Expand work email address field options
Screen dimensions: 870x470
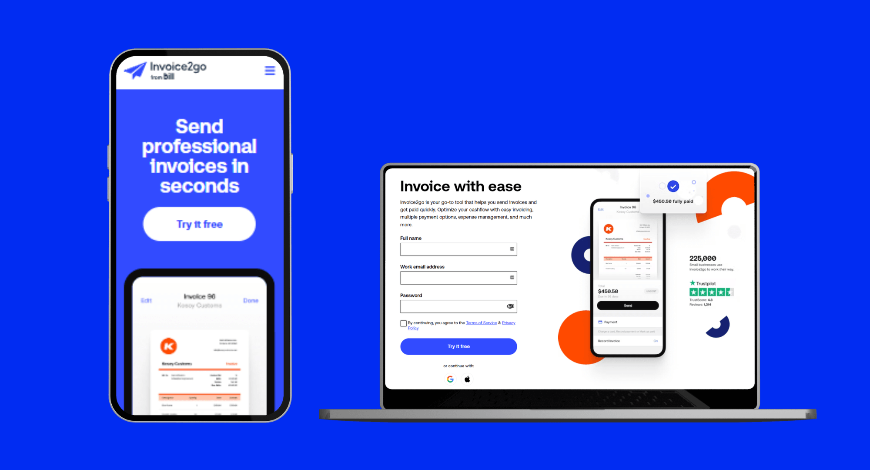point(512,278)
